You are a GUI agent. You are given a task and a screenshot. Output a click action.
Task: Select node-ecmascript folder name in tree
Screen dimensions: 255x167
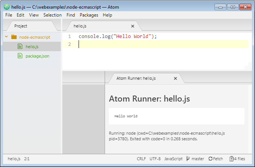pos(35,37)
